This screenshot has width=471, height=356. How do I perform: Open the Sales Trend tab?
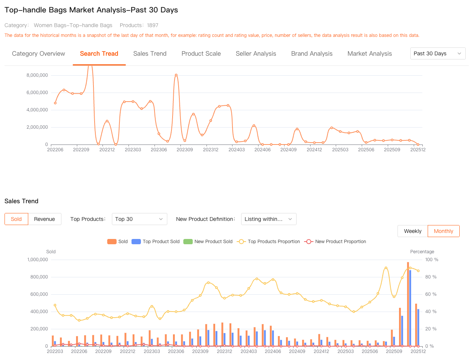coord(150,54)
